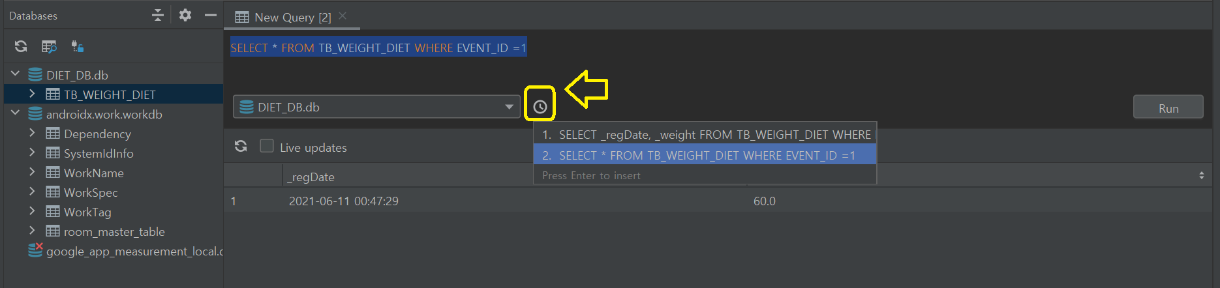Open a new query tab icon

pos(49,46)
